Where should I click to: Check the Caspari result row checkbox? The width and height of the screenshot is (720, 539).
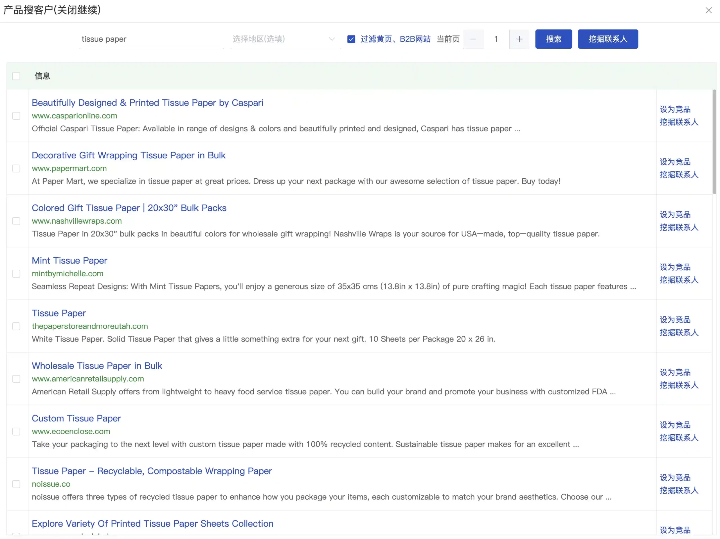16,116
